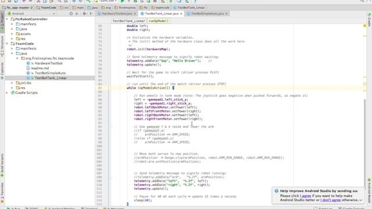Click the readme.md file icon in the tree
This screenshot has height=209, width=372.
click(28, 69)
